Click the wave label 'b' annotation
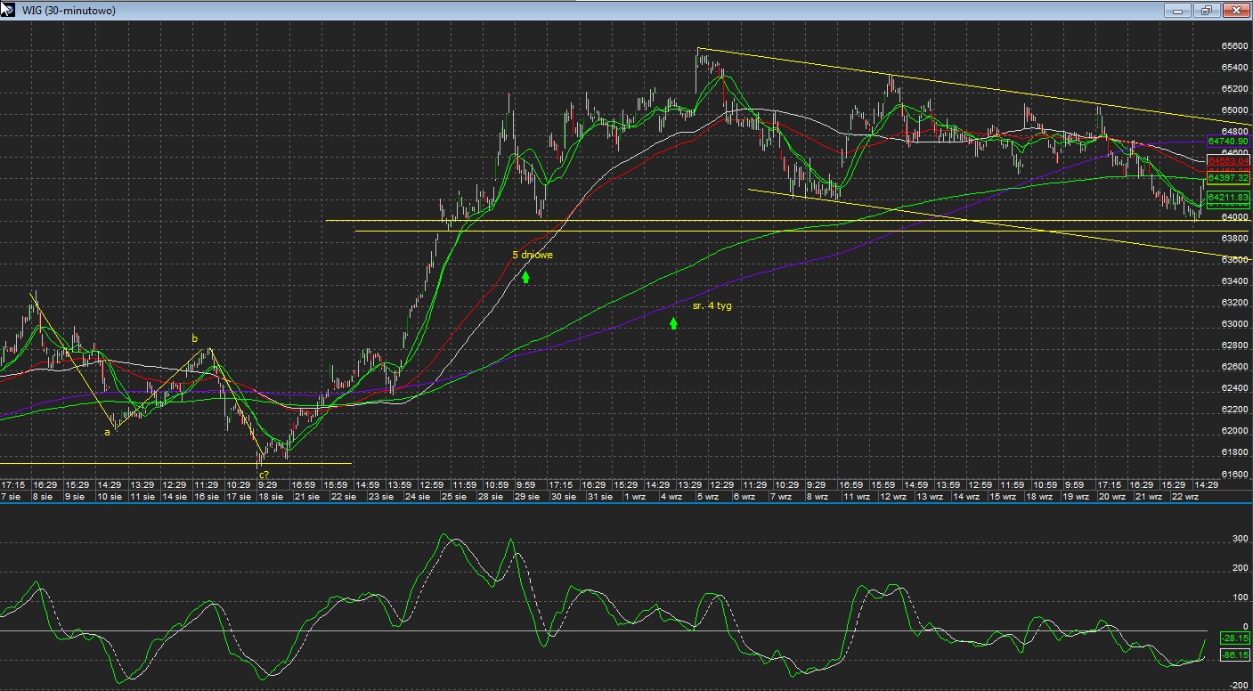The width and height of the screenshot is (1253, 691). (x=195, y=338)
